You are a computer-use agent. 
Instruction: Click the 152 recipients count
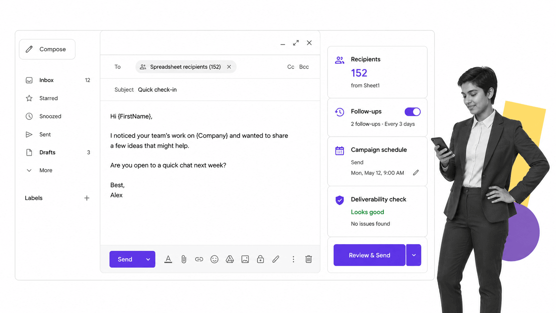tap(359, 73)
